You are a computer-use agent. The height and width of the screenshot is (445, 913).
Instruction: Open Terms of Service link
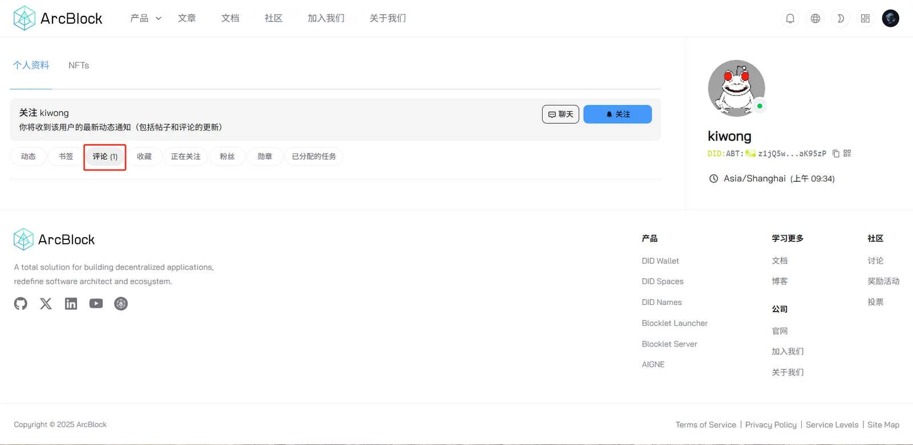[x=706, y=424]
